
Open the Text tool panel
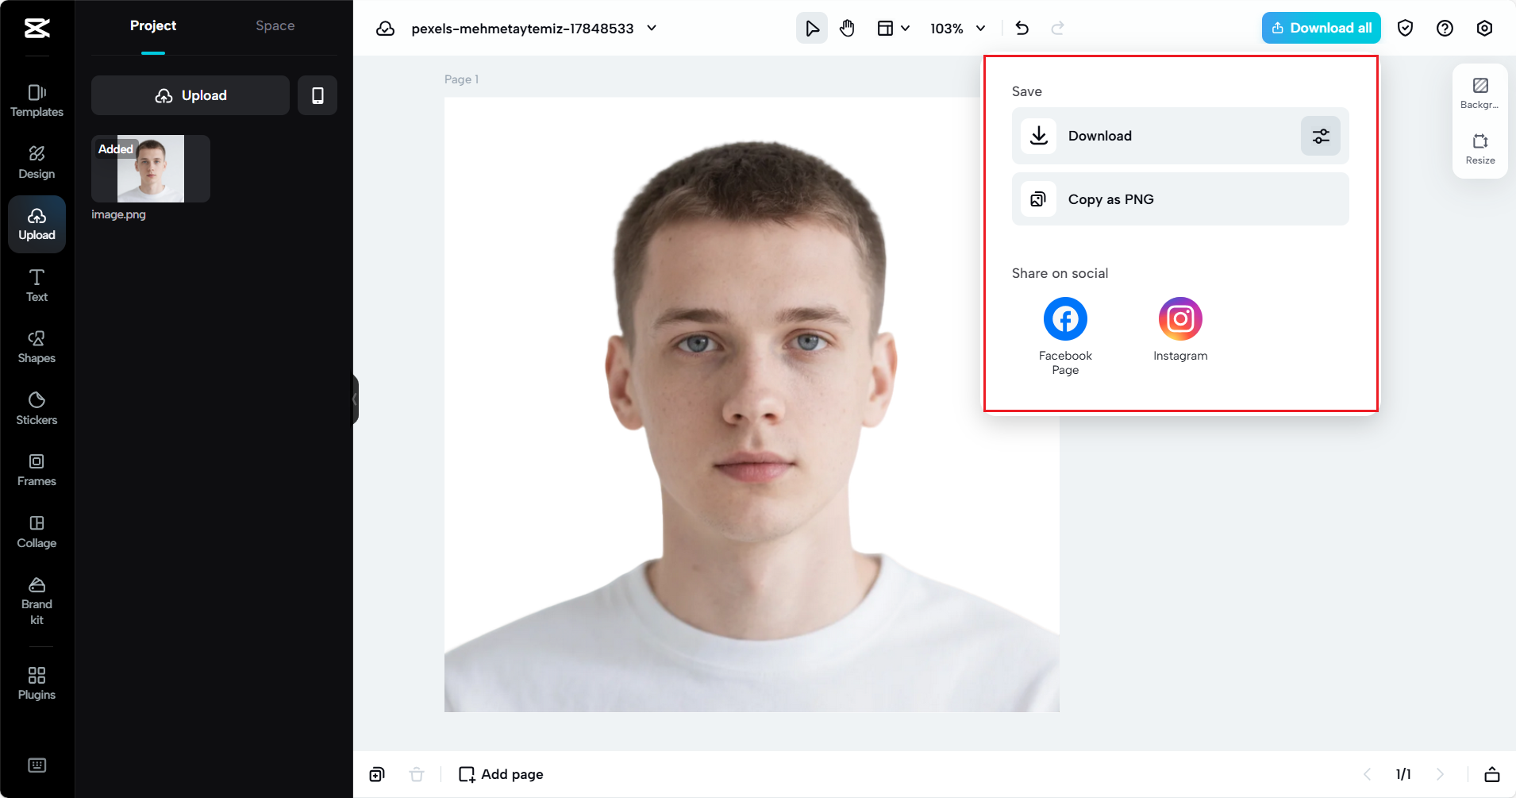(x=37, y=286)
